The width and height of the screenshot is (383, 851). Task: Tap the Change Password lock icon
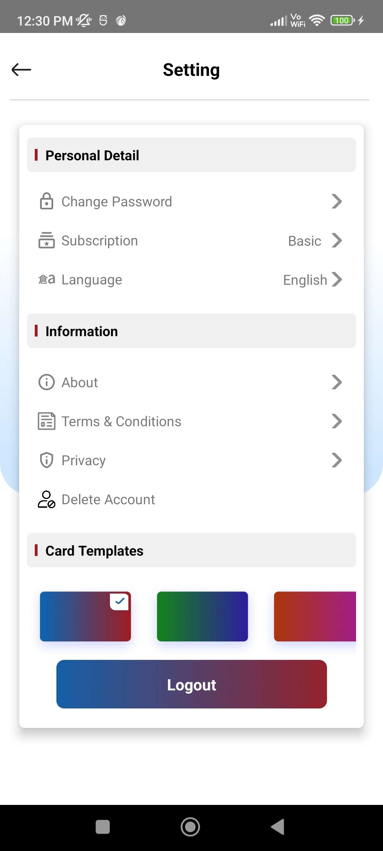[46, 201]
